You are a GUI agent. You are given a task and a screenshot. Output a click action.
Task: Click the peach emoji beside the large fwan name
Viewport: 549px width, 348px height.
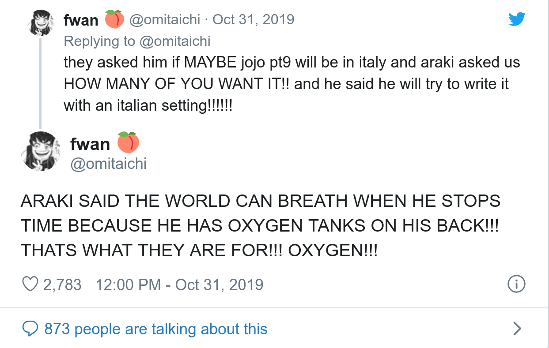pyautogui.click(x=128, y=142)
